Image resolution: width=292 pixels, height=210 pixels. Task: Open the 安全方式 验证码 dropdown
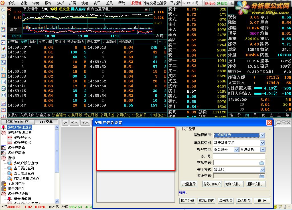pos(262,170)
